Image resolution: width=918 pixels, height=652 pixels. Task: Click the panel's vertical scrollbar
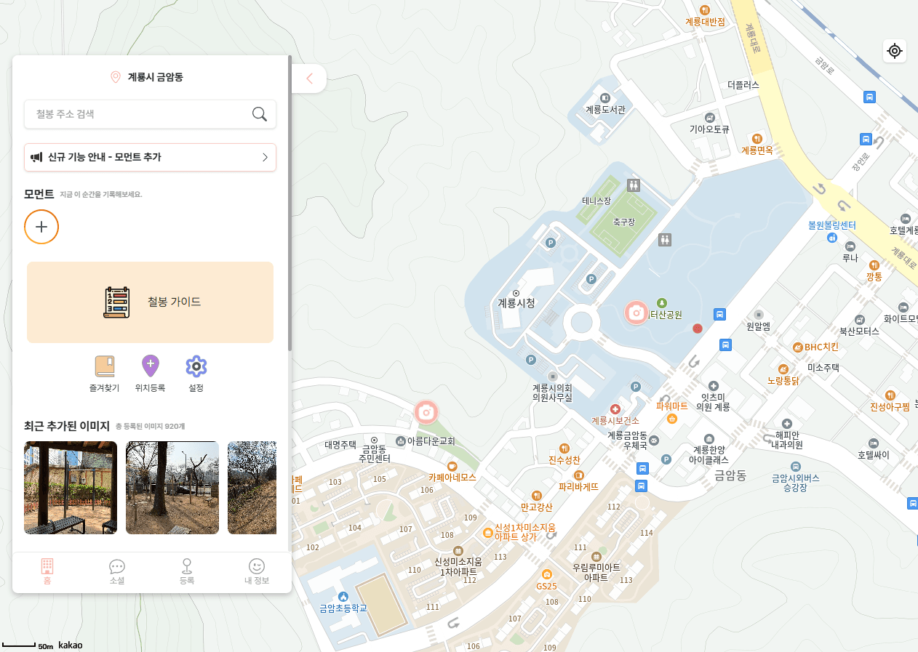(x=290, y=204)
